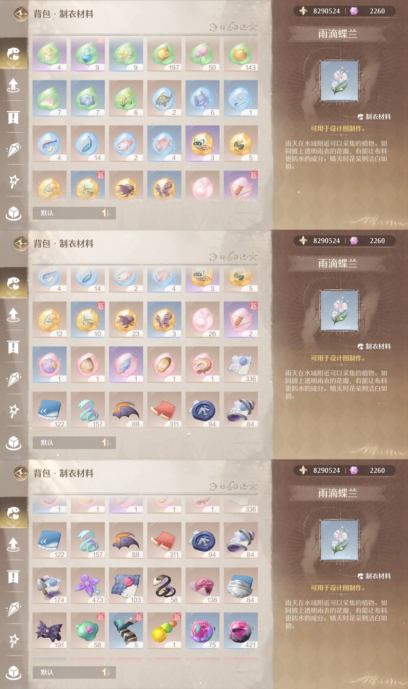
Task: Open the cube category tab beside the 191 bow
Action: coord(13,672)
